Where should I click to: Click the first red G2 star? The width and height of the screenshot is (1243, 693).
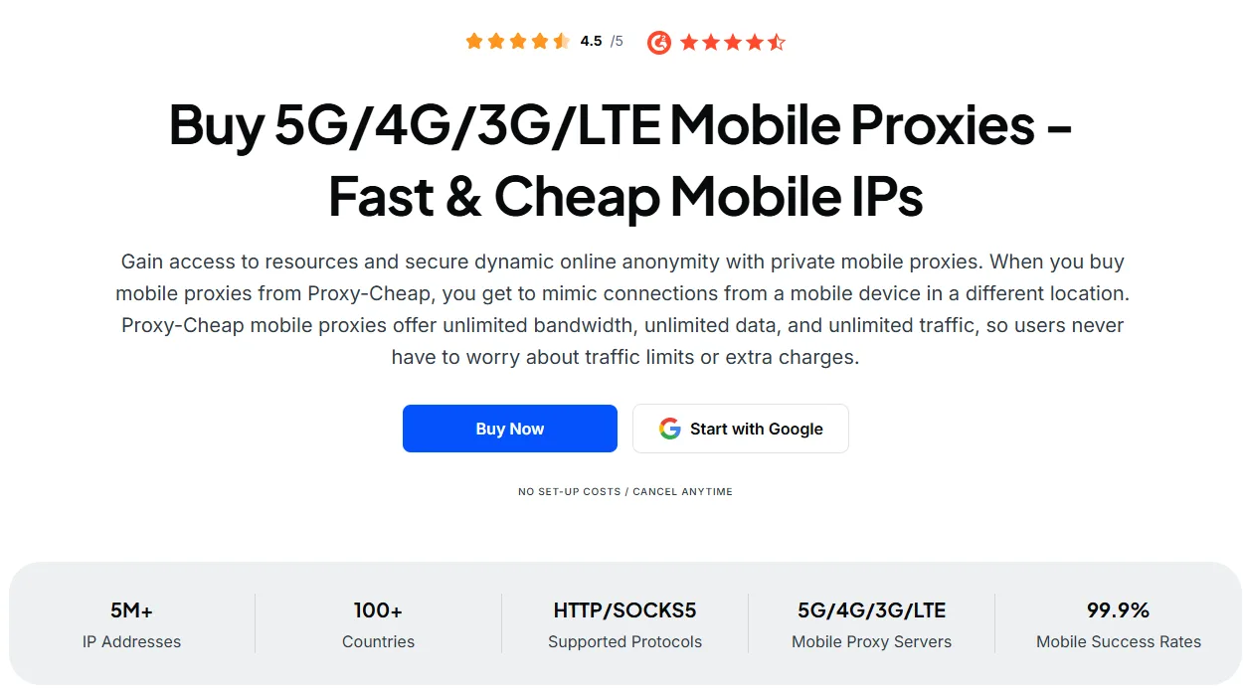tap(691, 41)
